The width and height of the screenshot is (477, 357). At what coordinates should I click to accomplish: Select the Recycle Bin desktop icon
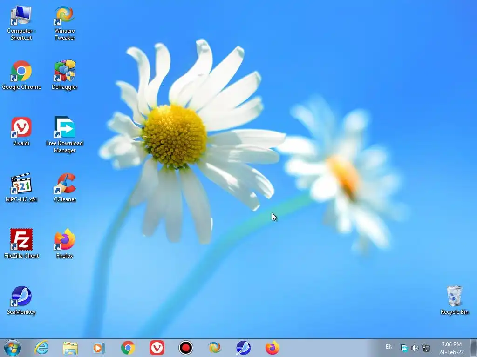[455, 300]
